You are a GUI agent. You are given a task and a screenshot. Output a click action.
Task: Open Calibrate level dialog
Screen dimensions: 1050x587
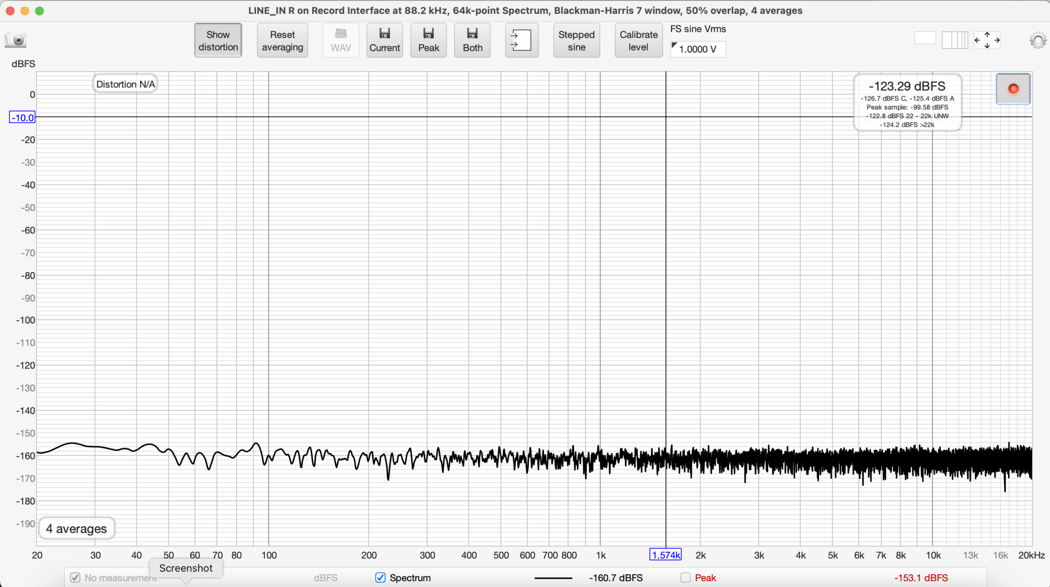click(638, 40)
